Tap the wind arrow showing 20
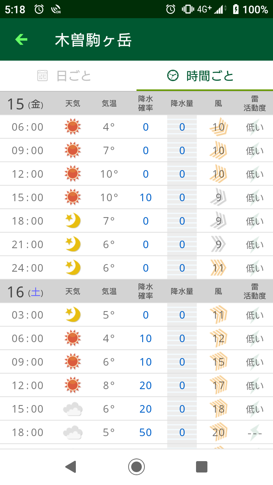 coord(218,432)
